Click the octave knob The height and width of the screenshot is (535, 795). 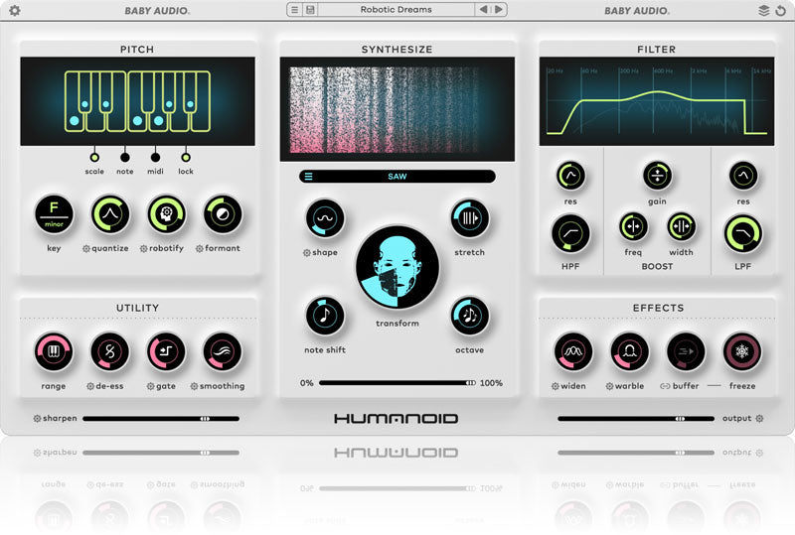469,316
